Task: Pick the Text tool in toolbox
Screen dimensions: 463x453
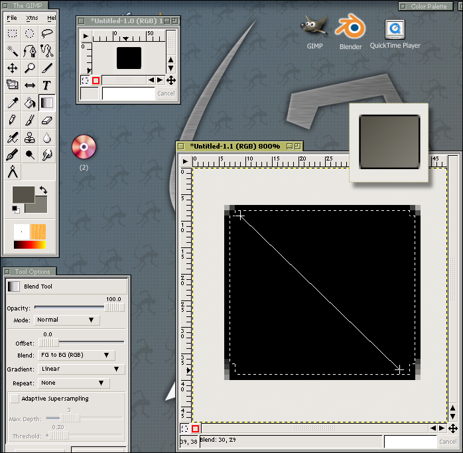Action: tap(46, 85)
